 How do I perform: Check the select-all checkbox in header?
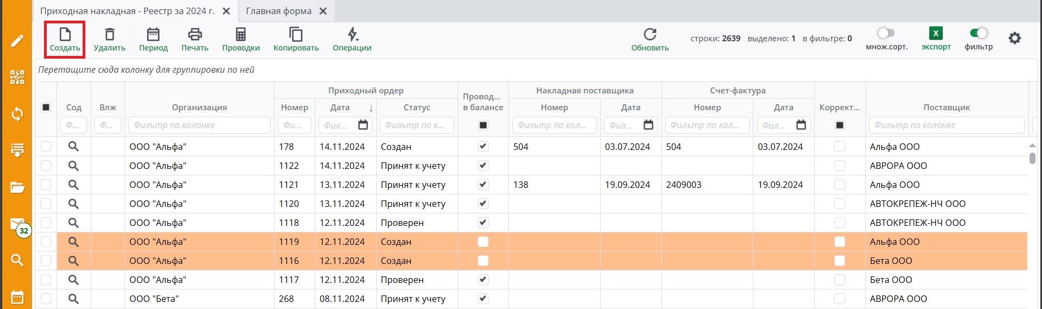pos(46,108)
